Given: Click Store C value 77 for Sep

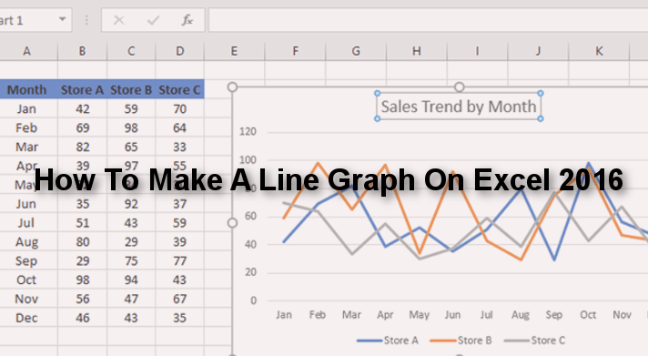Looking at the screenshot, I should point(180,261).
